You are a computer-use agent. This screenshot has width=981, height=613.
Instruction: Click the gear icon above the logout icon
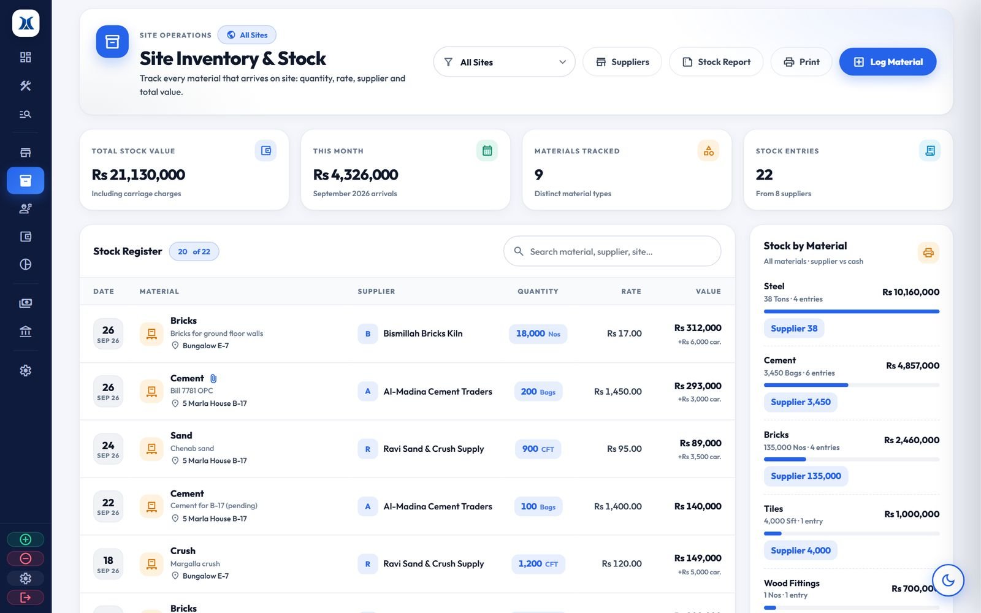click(x=25, y=578)
